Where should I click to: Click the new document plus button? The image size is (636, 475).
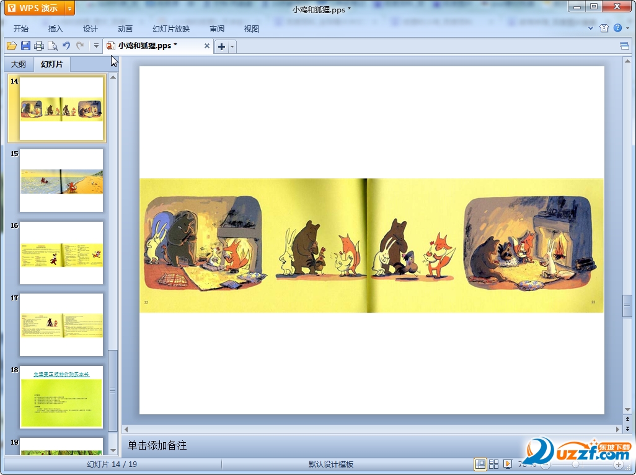[x=221, y=46]
